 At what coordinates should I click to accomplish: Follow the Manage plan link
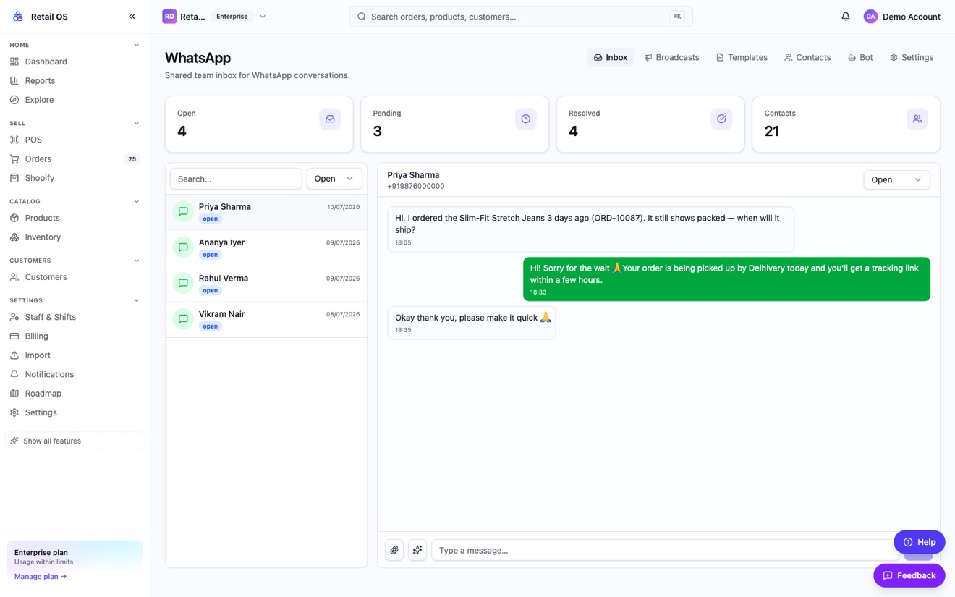(x=41, y=577)
